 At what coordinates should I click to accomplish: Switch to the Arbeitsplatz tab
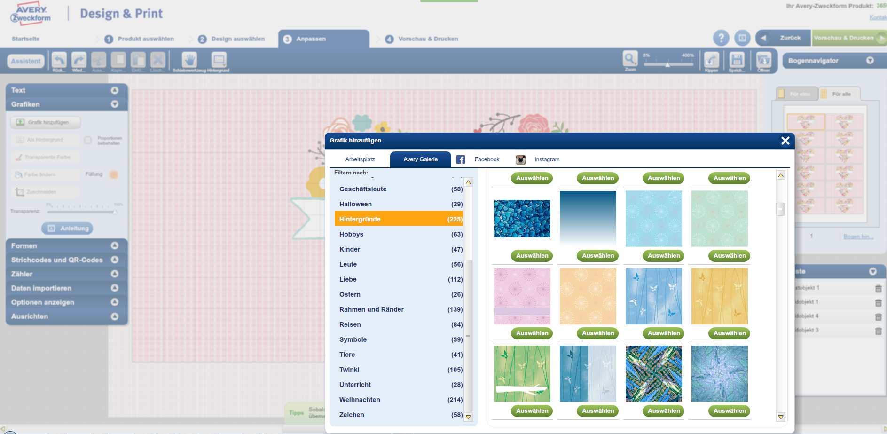pyautogui.click(x=360, y=159)
